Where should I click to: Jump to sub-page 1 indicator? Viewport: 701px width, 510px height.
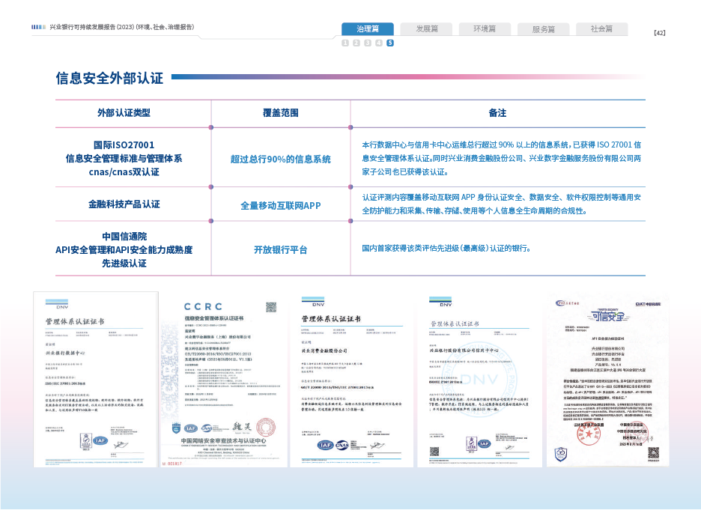coord(345,43)
